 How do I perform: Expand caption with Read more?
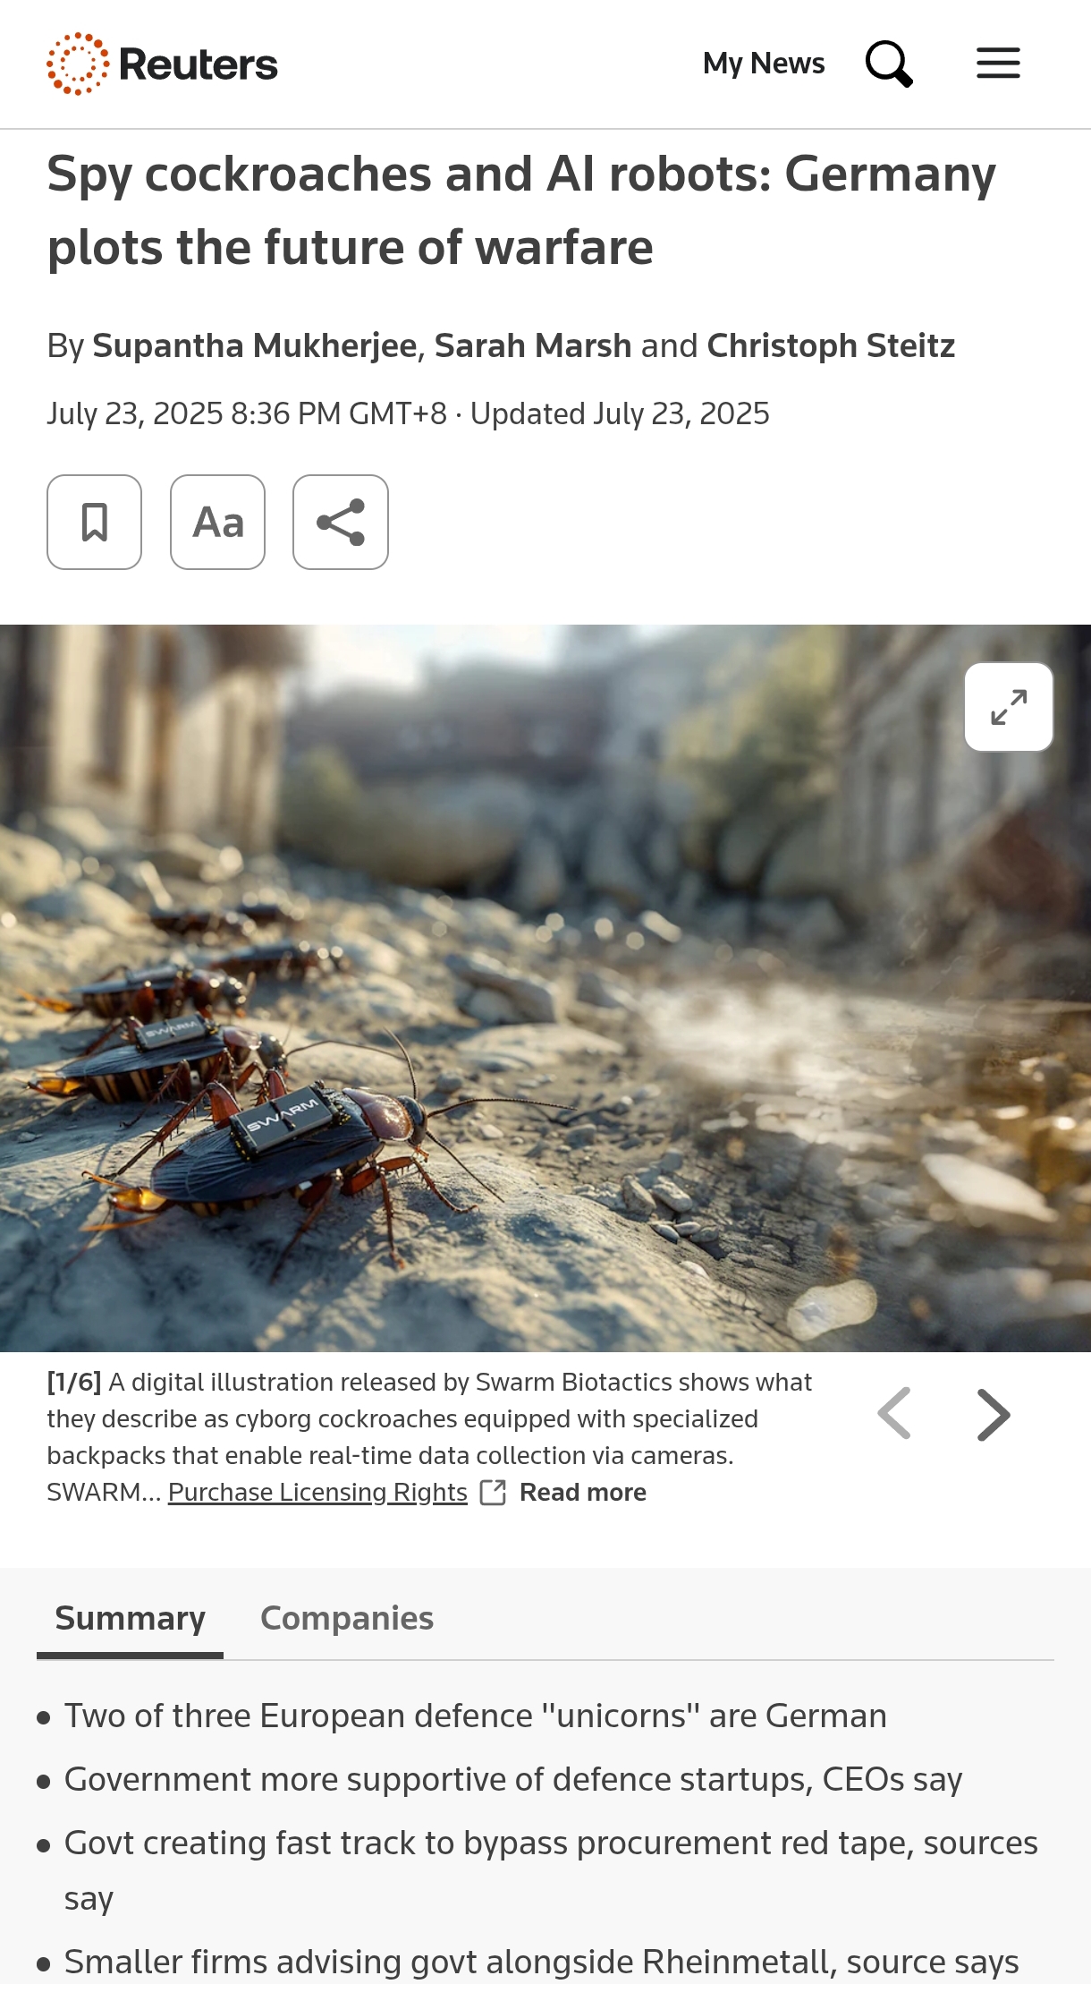[583, 1493]
